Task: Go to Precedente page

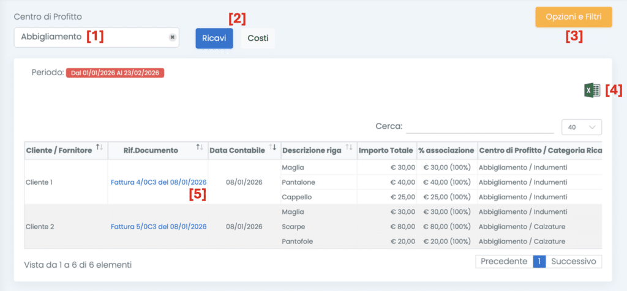Action: [x=504, y=261]
